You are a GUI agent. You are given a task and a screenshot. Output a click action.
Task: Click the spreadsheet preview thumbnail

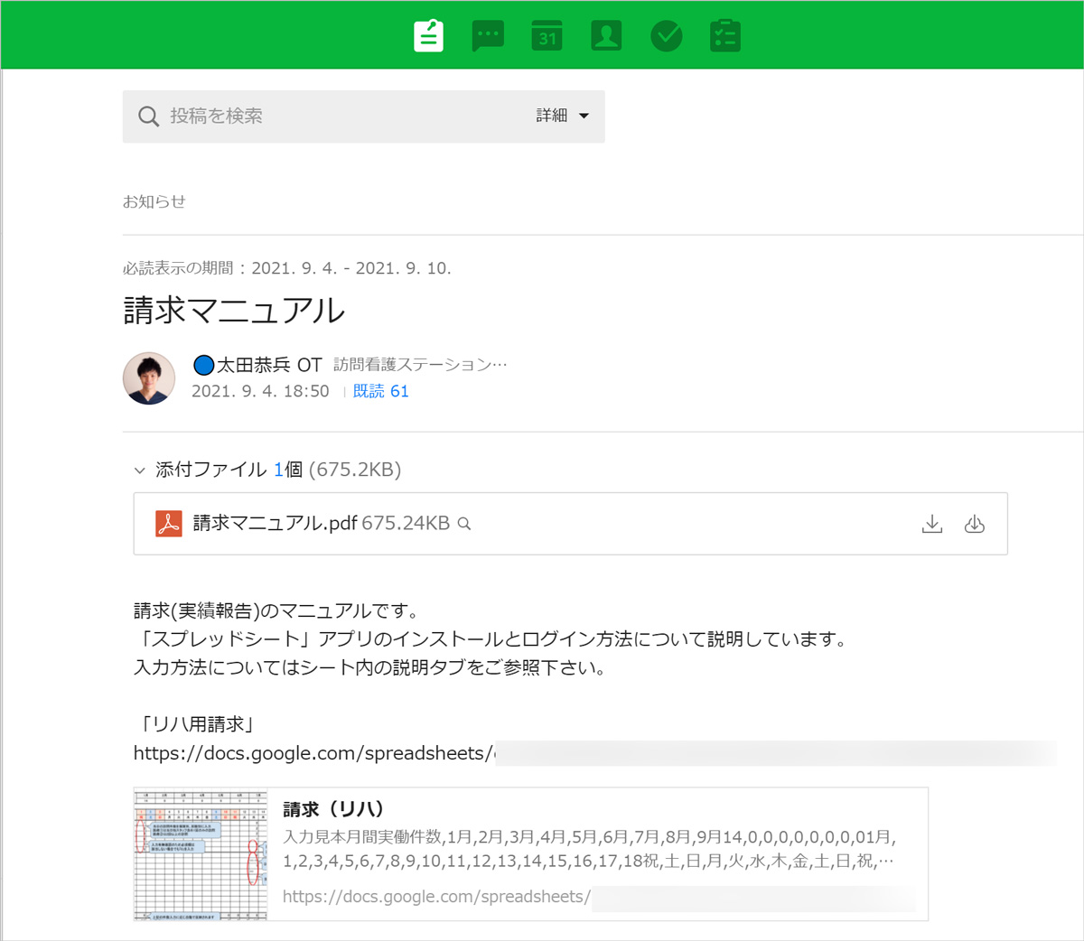201,854
